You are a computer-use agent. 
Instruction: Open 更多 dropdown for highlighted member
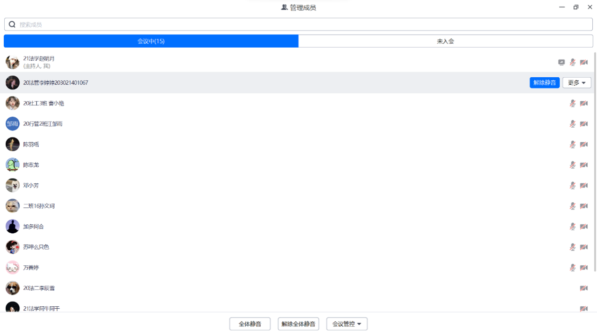tap(577, 83)
